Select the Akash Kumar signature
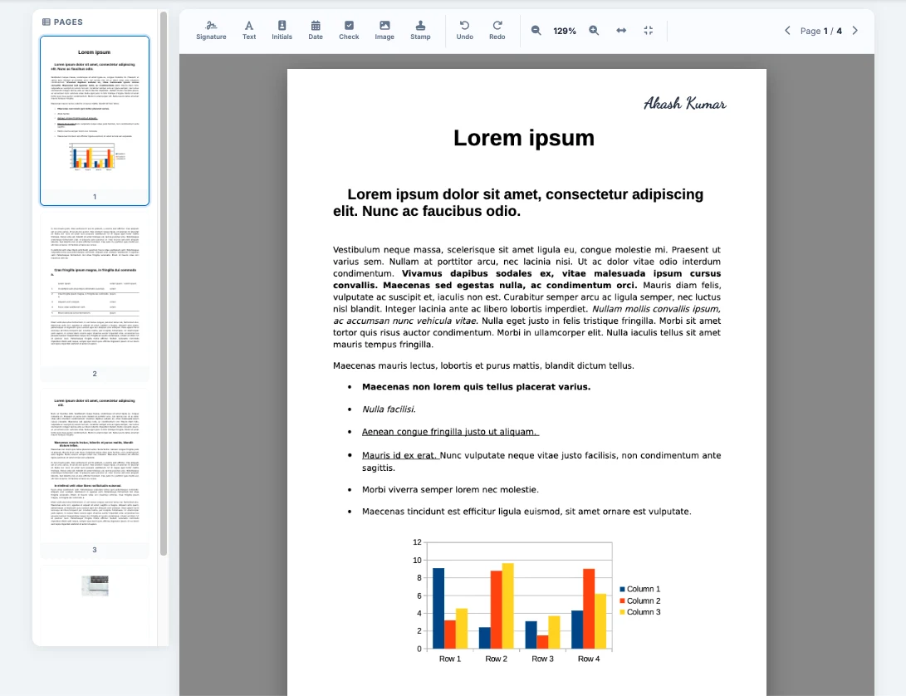This screenshot has height=696, width=906. [x=685, y=104]
